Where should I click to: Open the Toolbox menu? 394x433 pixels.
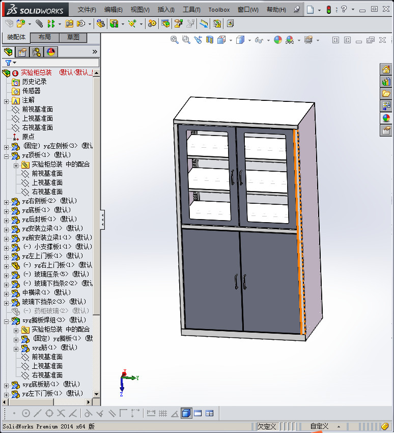click(219, 10)
